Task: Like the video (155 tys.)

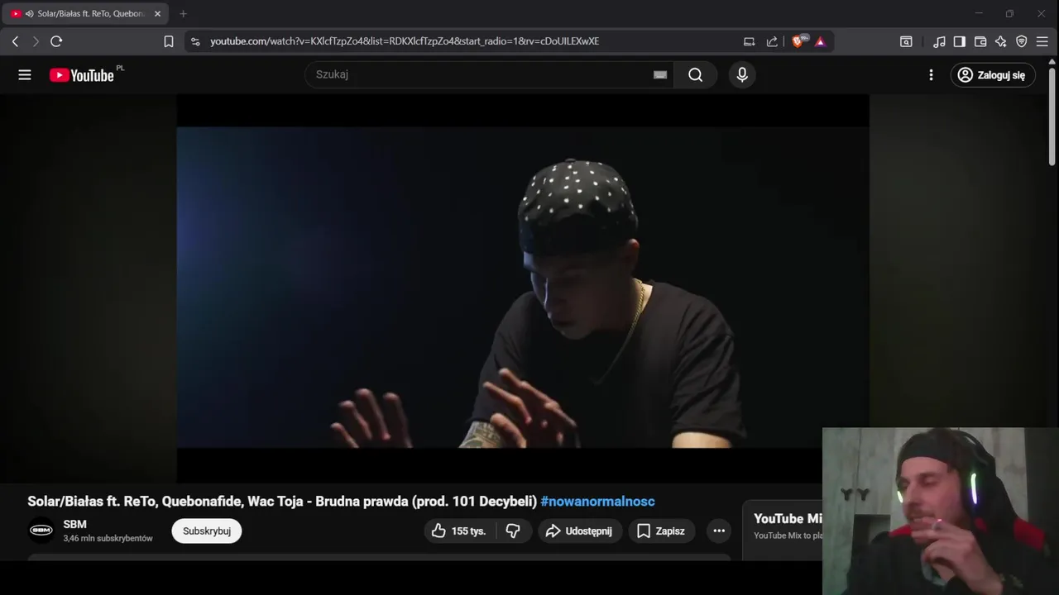Action: click(459, 531)
